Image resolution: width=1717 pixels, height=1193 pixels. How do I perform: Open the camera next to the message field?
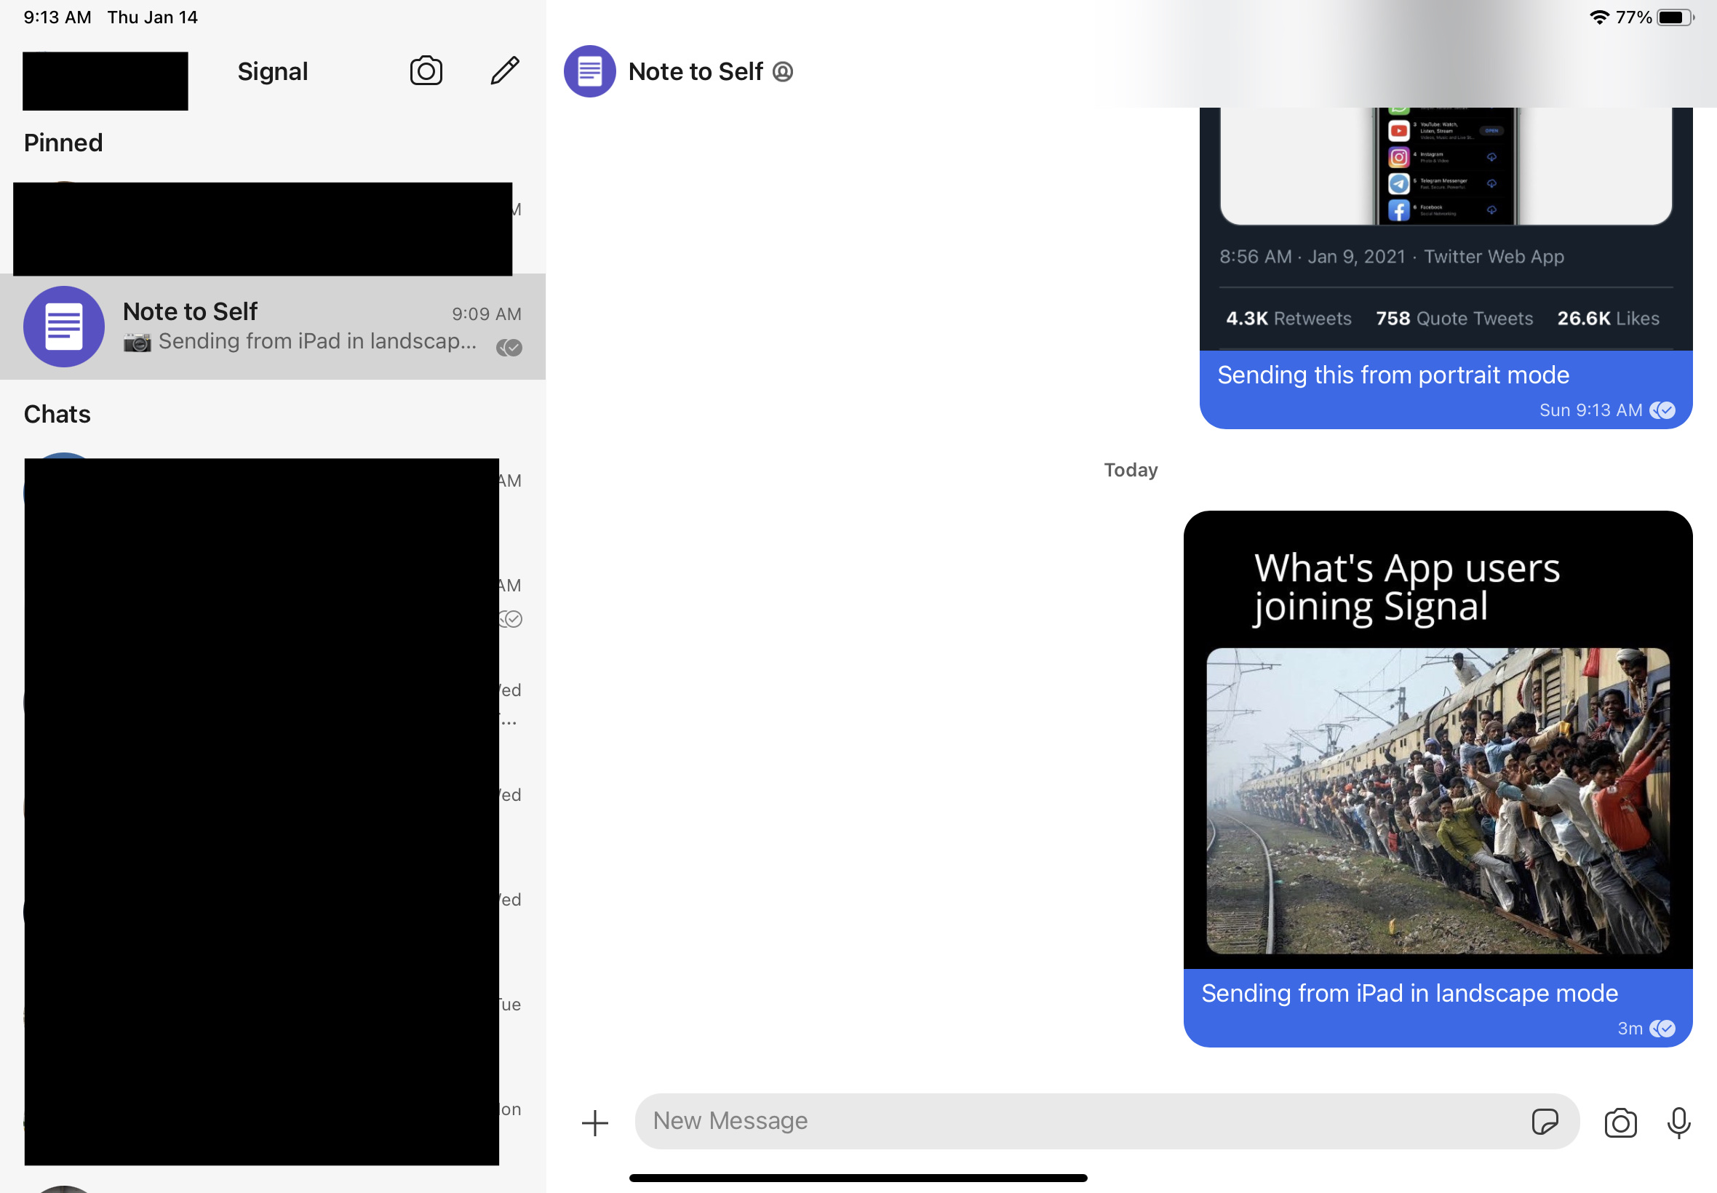pos(1619,1122)
